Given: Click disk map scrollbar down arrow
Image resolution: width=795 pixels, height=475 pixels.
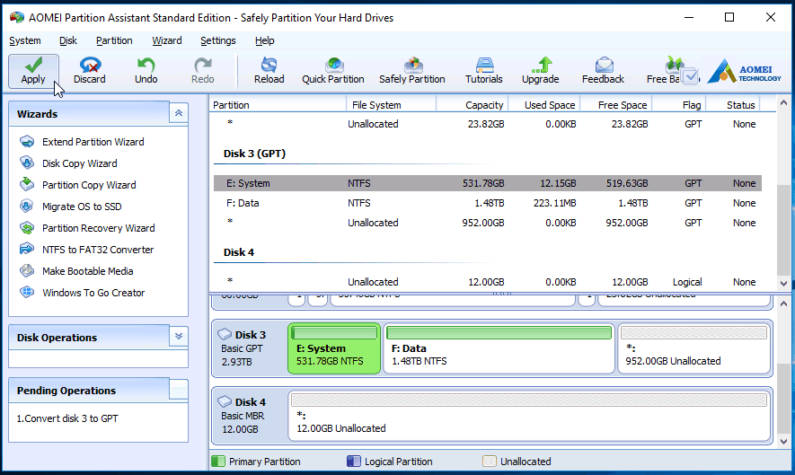Looking at the screenshot, I should point(783,442).
